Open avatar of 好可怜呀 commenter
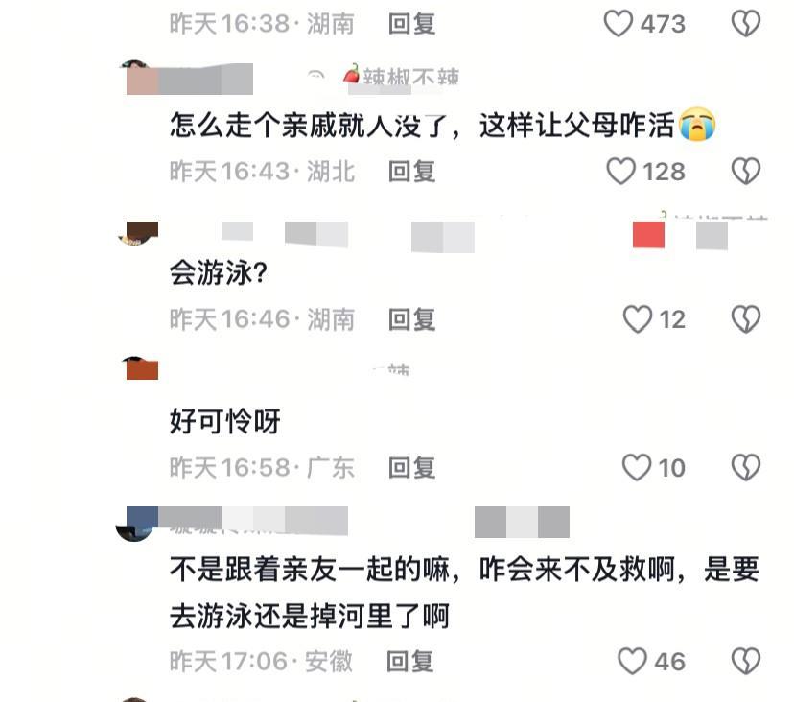The image size is (794, 702). (140, 367)
